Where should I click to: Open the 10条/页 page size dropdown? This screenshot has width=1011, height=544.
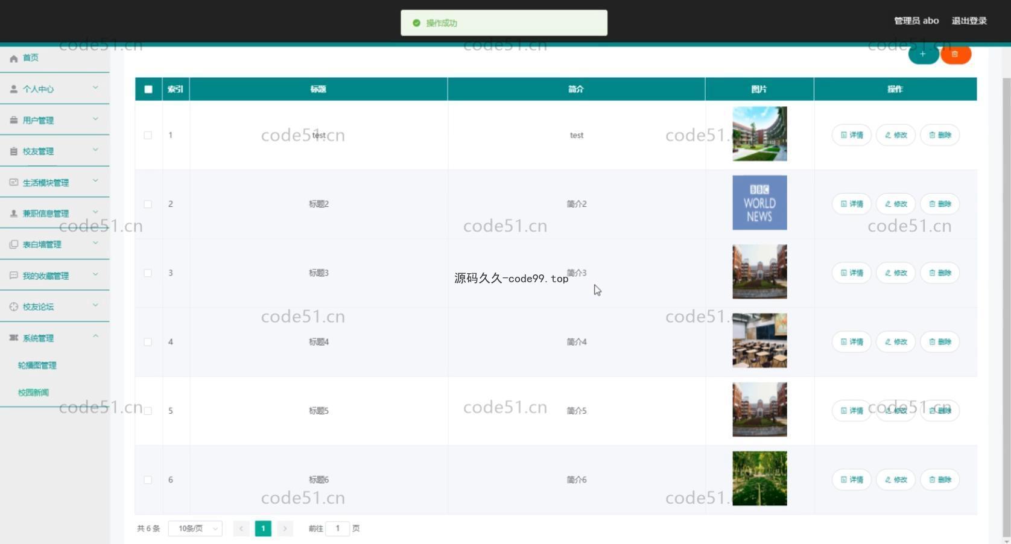[195, 528]
